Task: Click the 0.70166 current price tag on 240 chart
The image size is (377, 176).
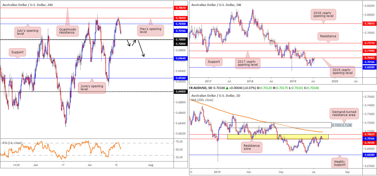Action: pos(181,31)
